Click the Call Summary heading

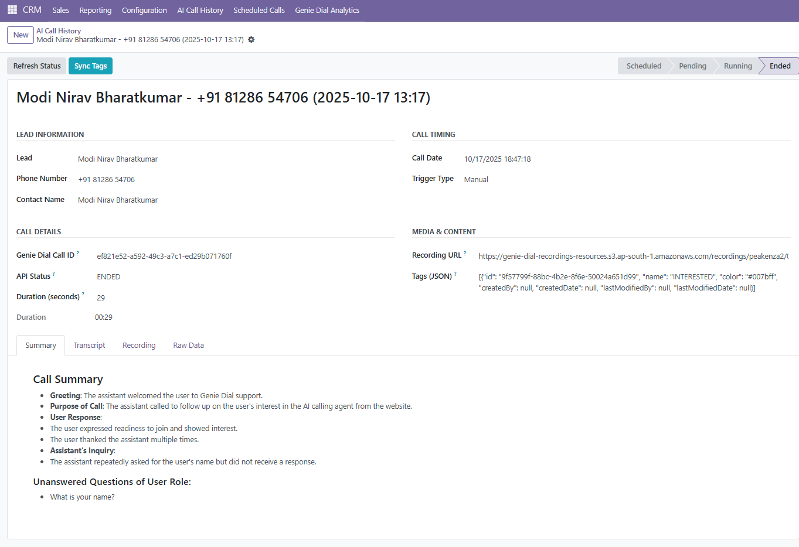click(x=68, y=380)
